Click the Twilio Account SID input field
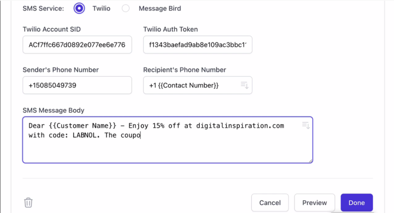This screenshot has width=394, height=213. point(77,45)
